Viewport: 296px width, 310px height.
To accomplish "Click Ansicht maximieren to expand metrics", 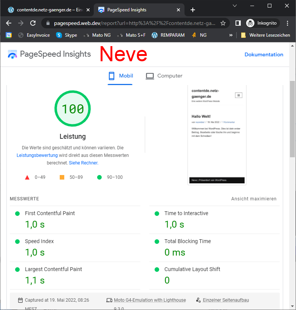I will click(x=254, y=199).
